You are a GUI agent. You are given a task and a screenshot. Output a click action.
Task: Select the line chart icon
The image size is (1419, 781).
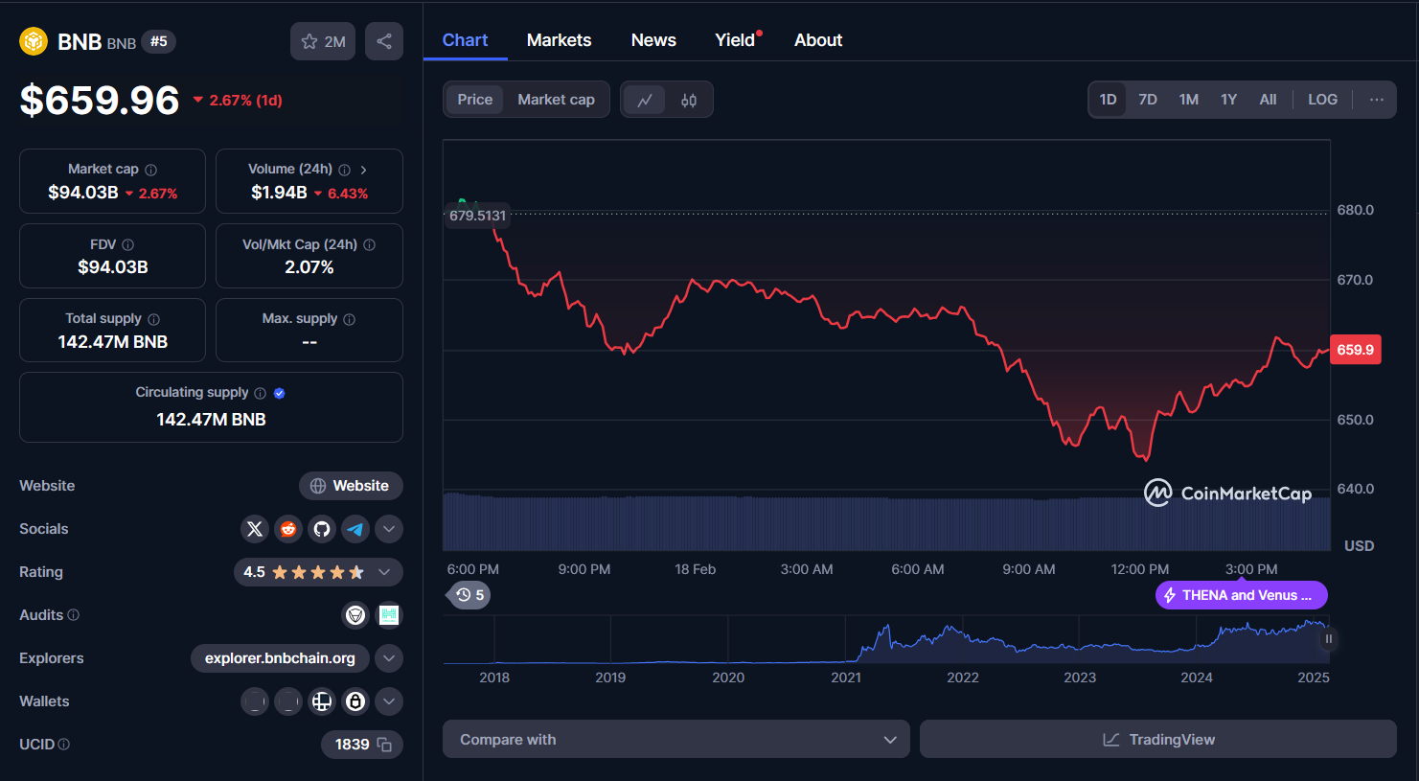[645, 99]
